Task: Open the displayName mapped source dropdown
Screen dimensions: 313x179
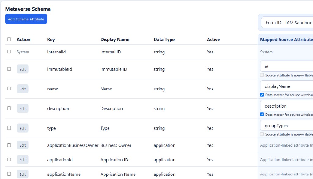Action: click(x=287, y=86)
